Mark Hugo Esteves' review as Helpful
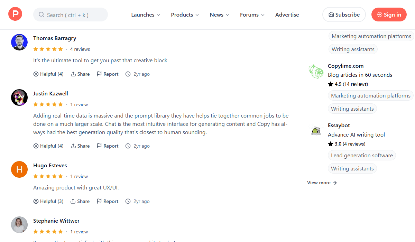 (48, 201)
